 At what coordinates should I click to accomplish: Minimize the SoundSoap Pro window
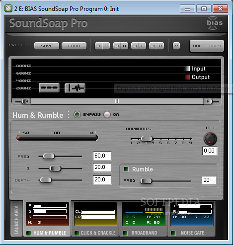coord(187,8)
